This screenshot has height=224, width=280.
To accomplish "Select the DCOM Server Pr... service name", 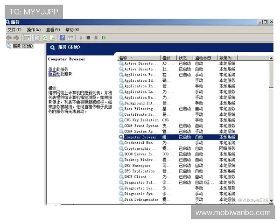I will (141, 154).
